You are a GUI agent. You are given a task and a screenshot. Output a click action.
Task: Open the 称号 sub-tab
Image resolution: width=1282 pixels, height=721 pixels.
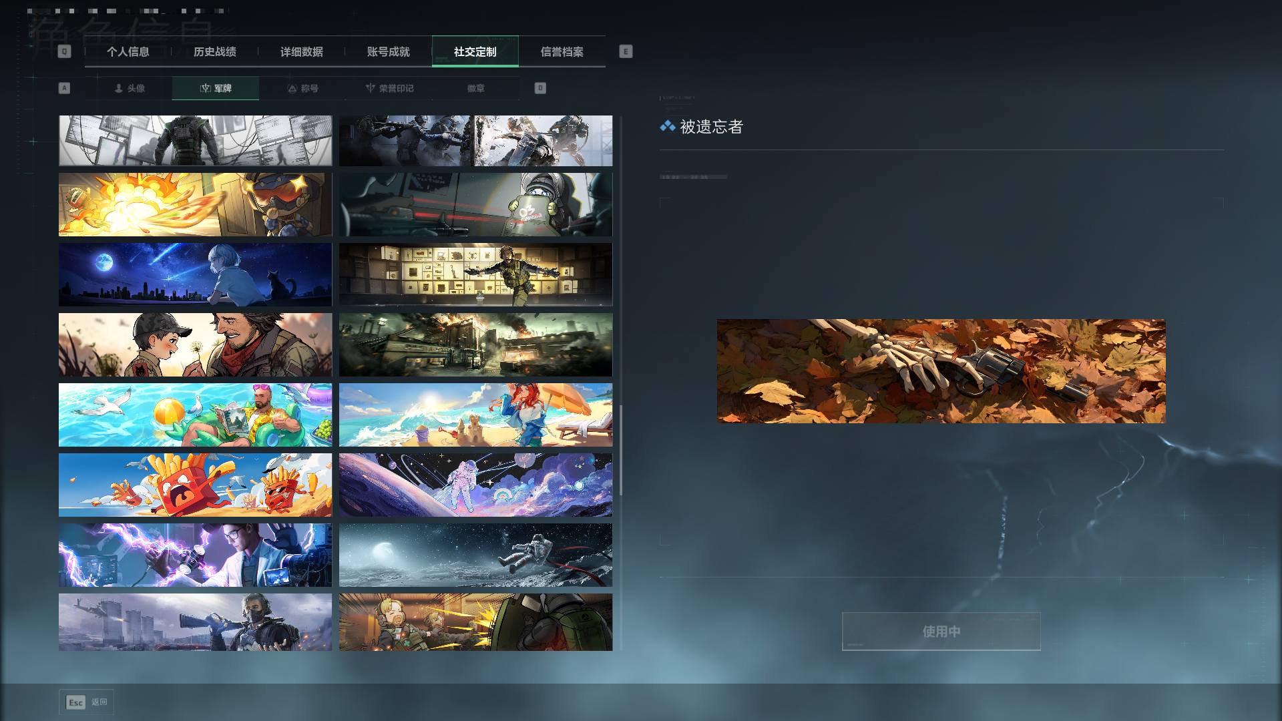302,88
